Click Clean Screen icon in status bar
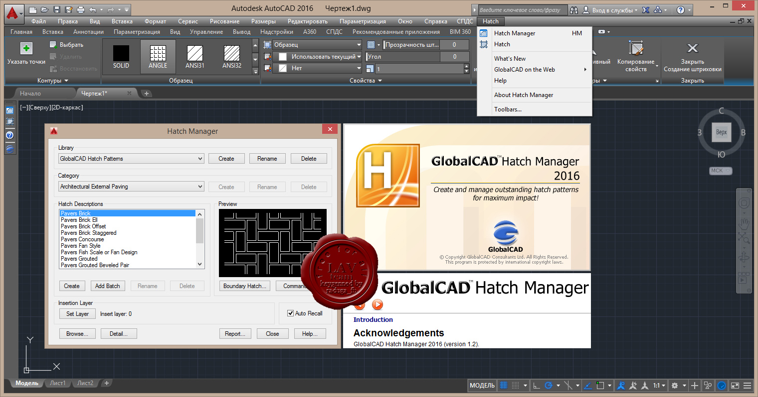The width and height of the screenshot is (758, 397). point(735,386)
